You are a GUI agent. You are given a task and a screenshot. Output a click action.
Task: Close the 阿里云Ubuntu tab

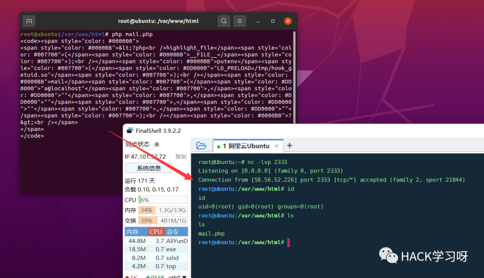(x=276, y=146)
